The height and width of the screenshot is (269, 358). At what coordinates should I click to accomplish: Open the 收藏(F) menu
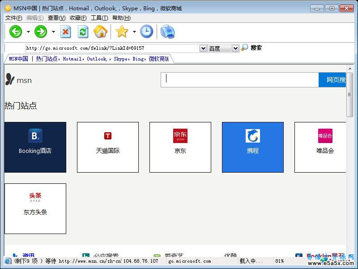tap(78, 18)
